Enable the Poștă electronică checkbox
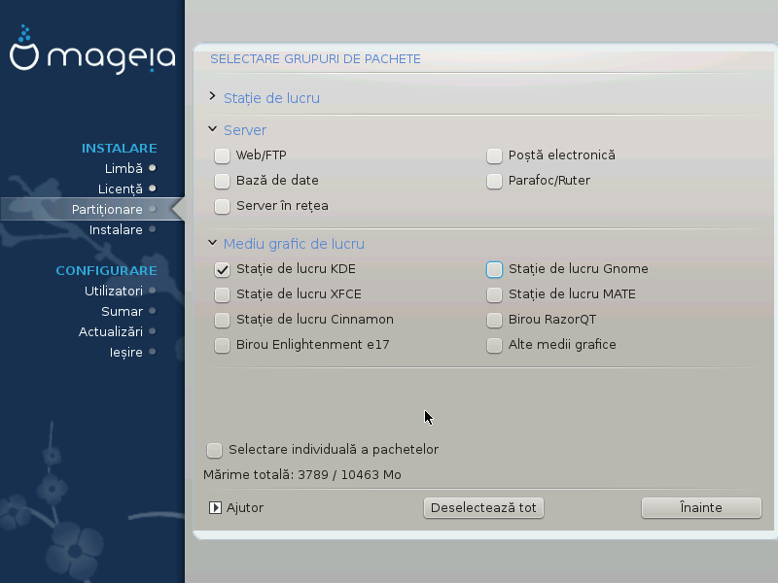778x583 pixels. coord(494,155)
